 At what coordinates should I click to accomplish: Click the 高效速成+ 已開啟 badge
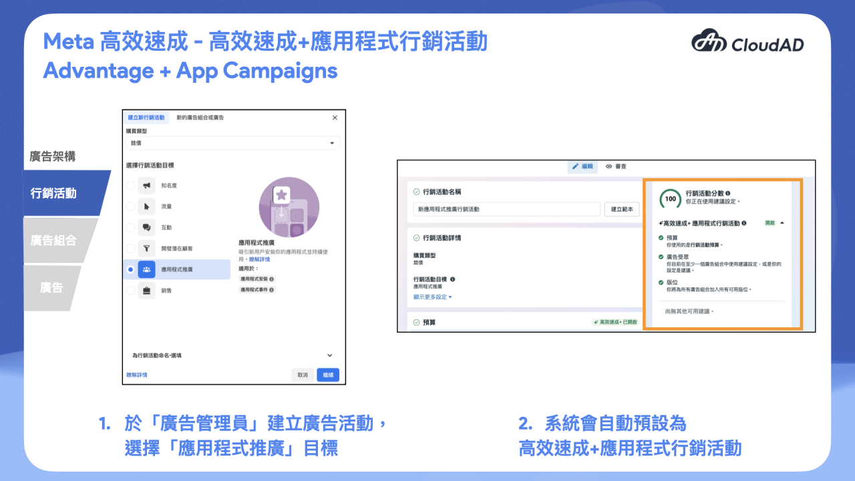(615, 323)
